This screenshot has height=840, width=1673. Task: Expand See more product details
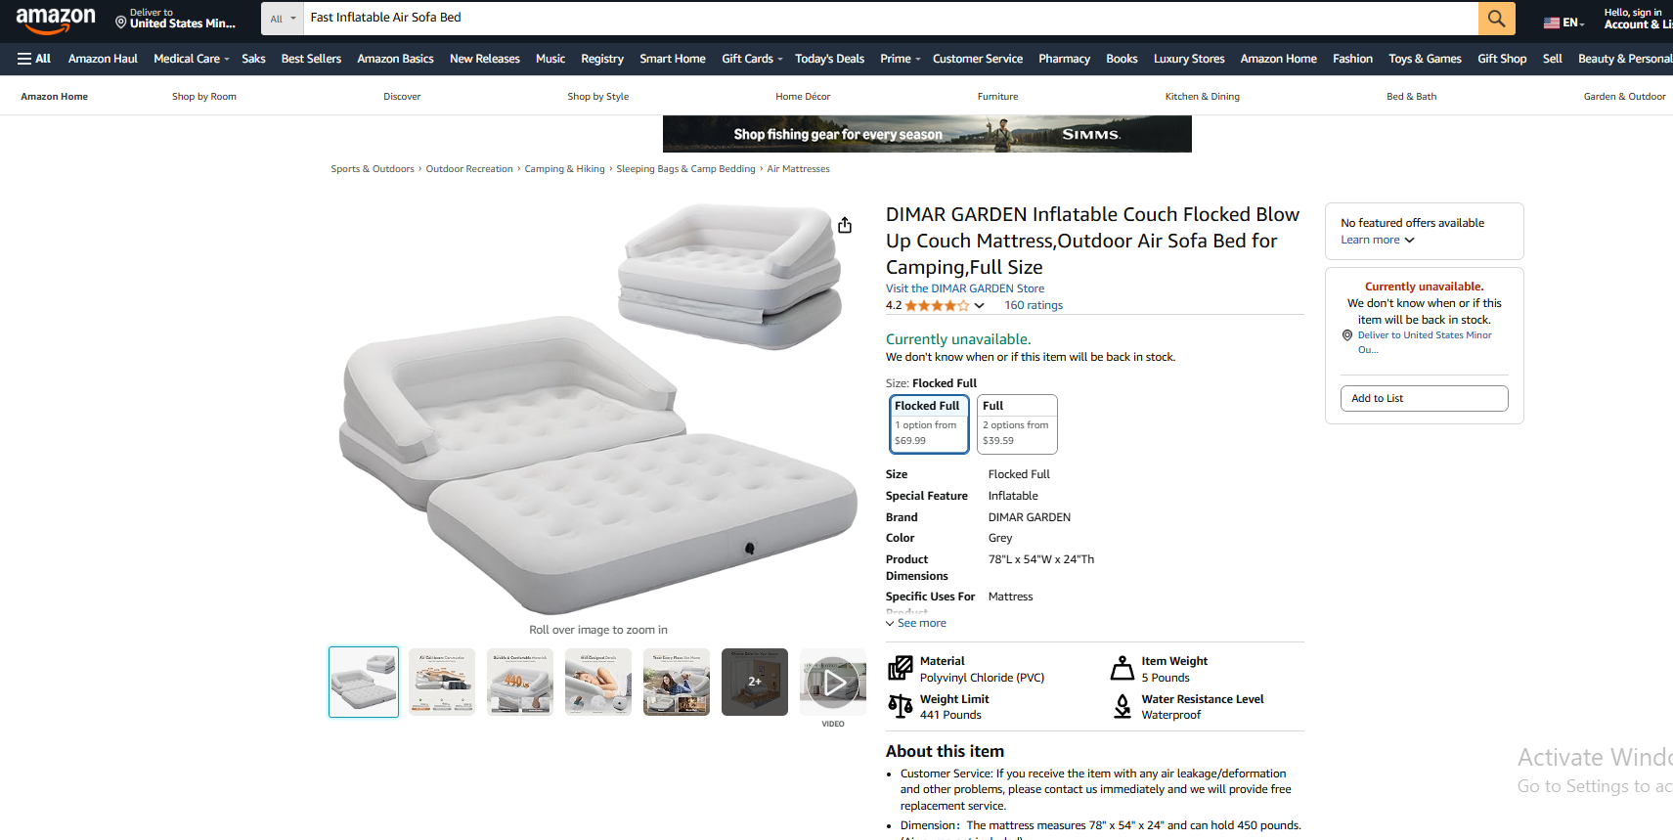[916, 623]
